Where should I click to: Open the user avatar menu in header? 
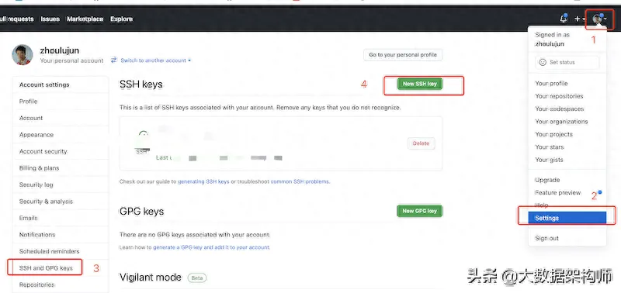[x=599, y=19]
